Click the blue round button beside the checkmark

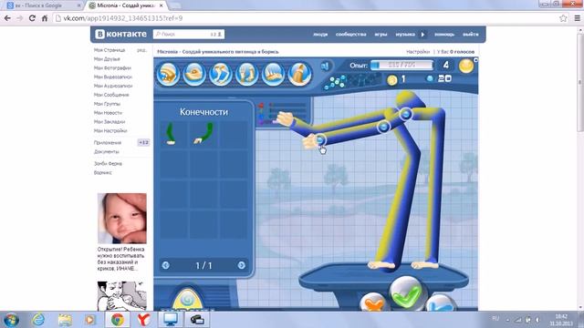pyautogui.click(x=440, y=302)
